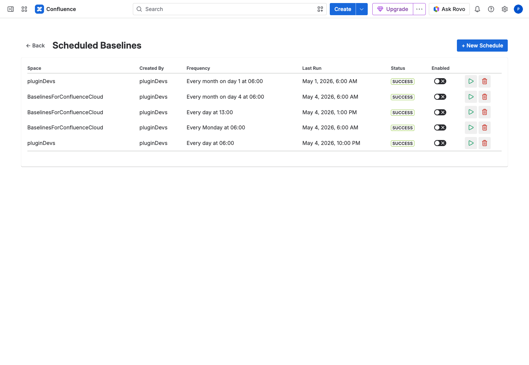
Task: Run the monthly day 1 pluginDevs schedule
Action: pyautogui.click(x=471, y=81)
